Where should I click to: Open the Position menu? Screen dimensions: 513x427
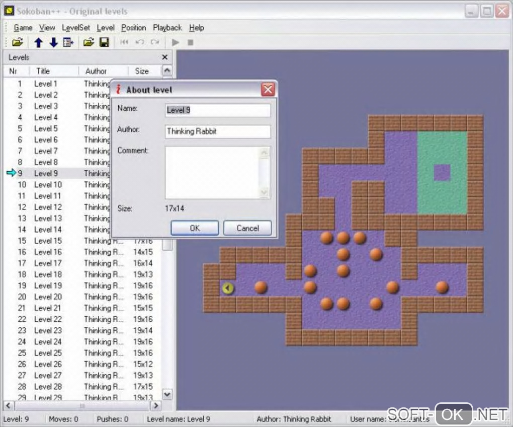pyautogui.click(x=133, y=28)
